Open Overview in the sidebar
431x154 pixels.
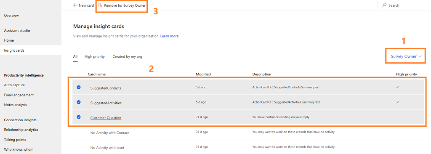point(11,16)
